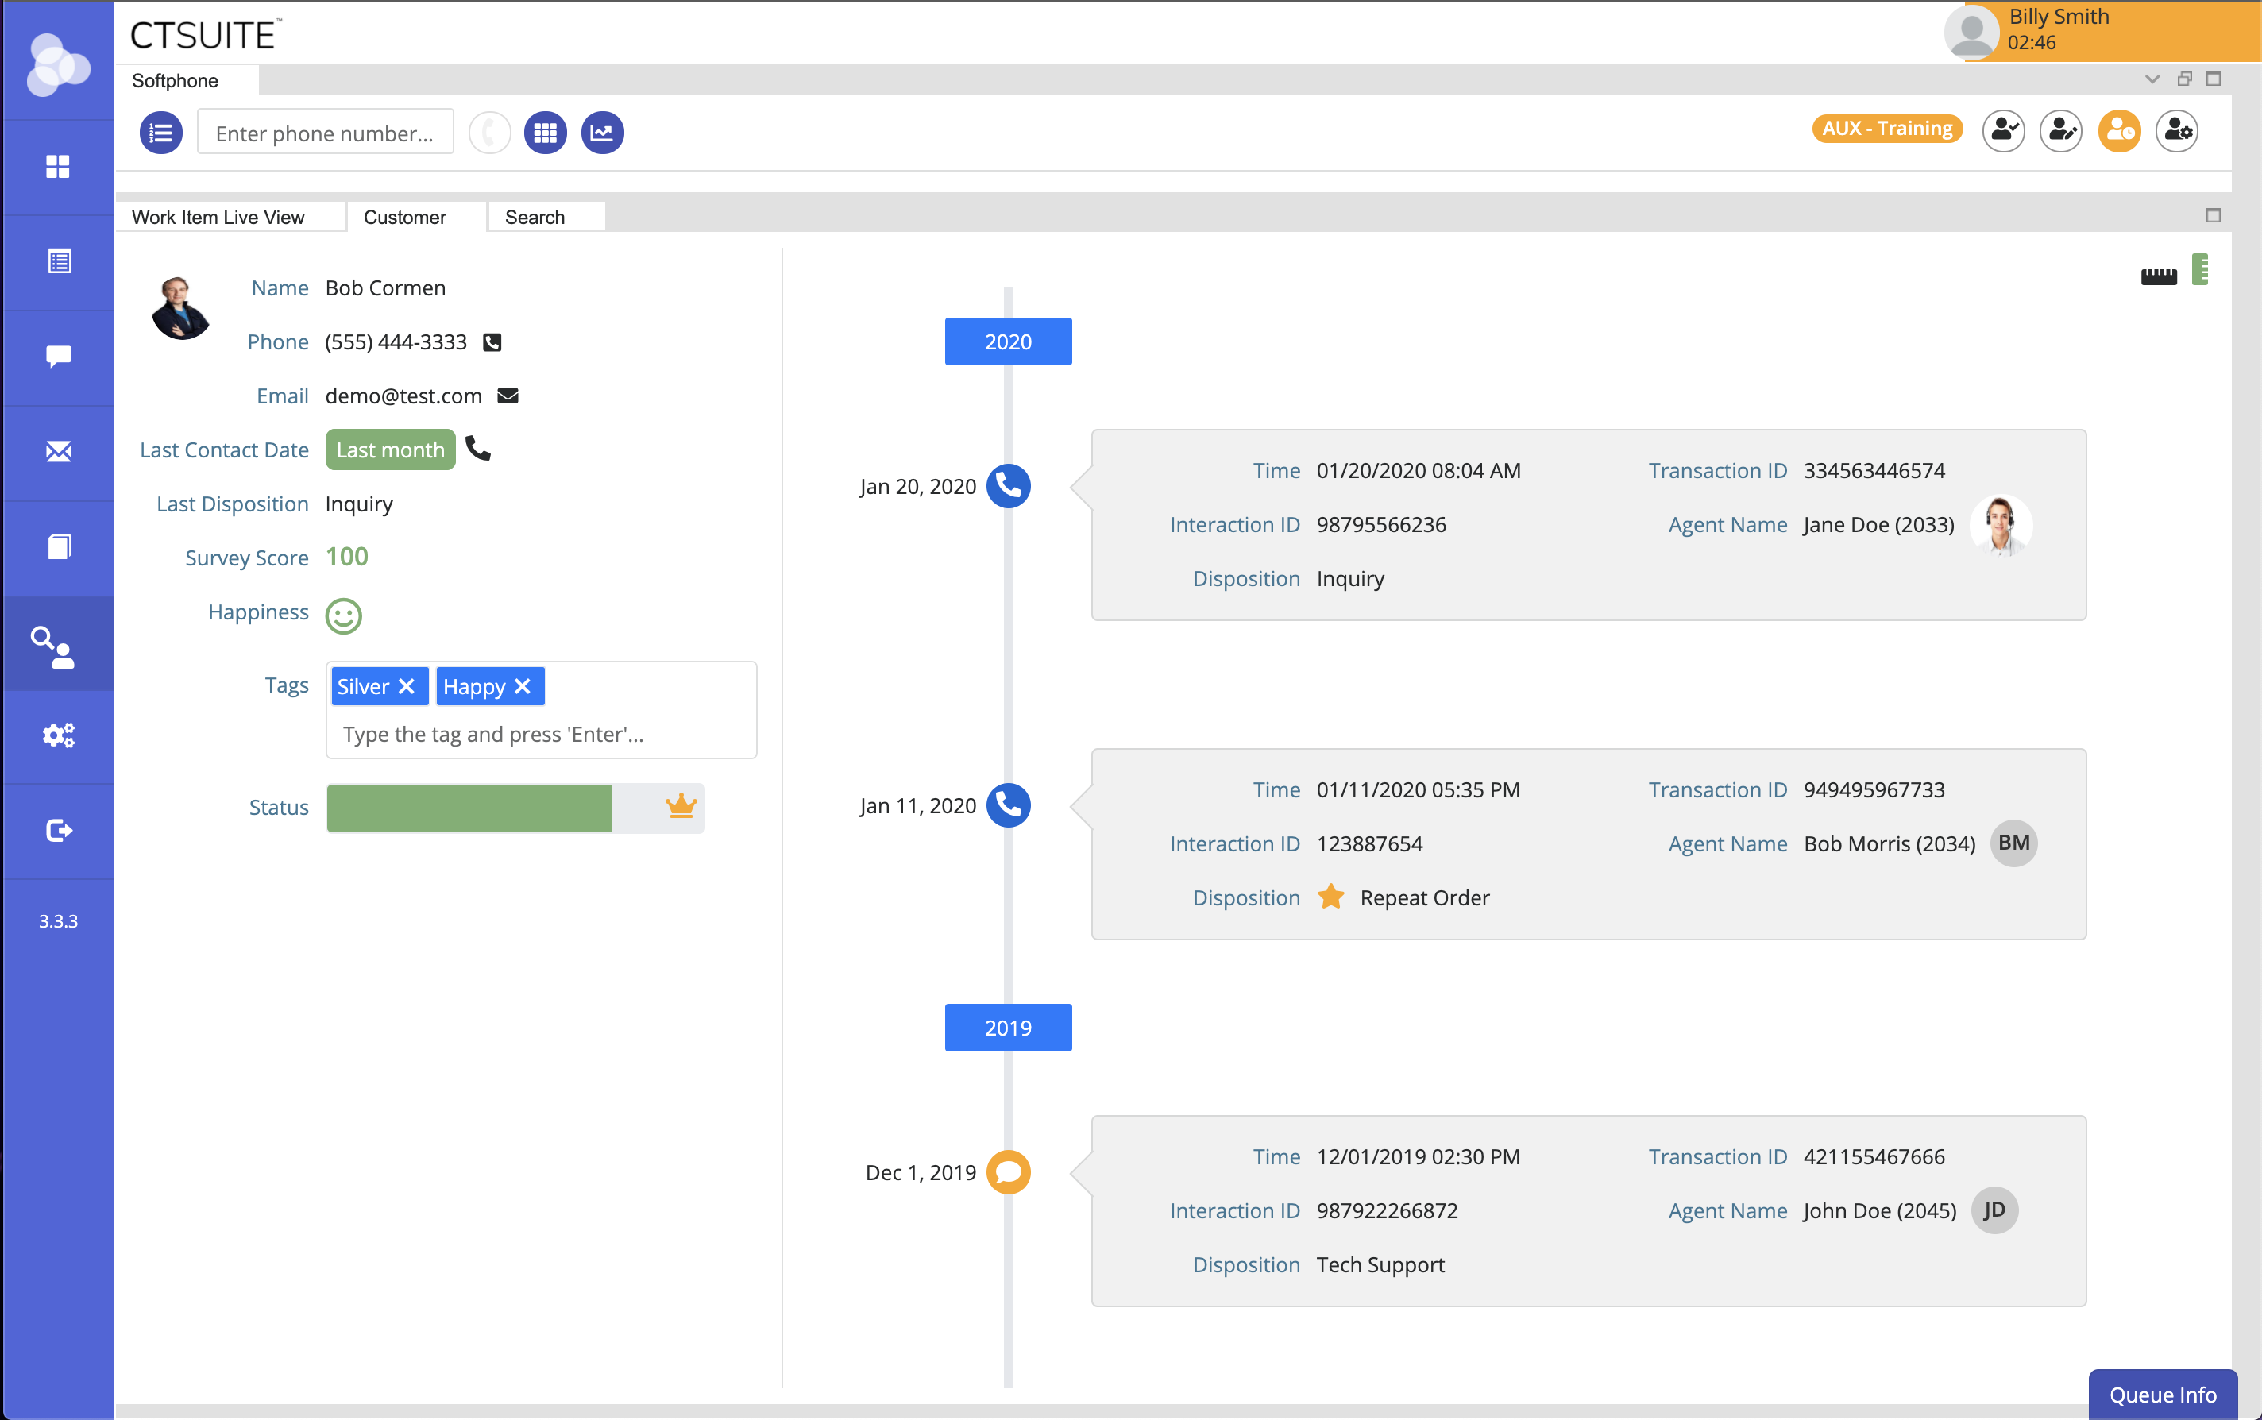Open the Queue Info button
This screenshot has width=2262, height=1420.
click(x=2162, y=1394)
